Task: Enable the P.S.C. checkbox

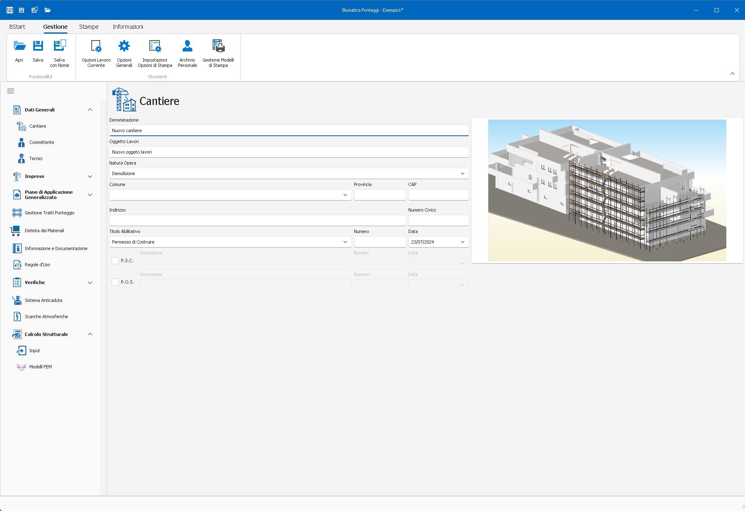Action: point(115,261)
